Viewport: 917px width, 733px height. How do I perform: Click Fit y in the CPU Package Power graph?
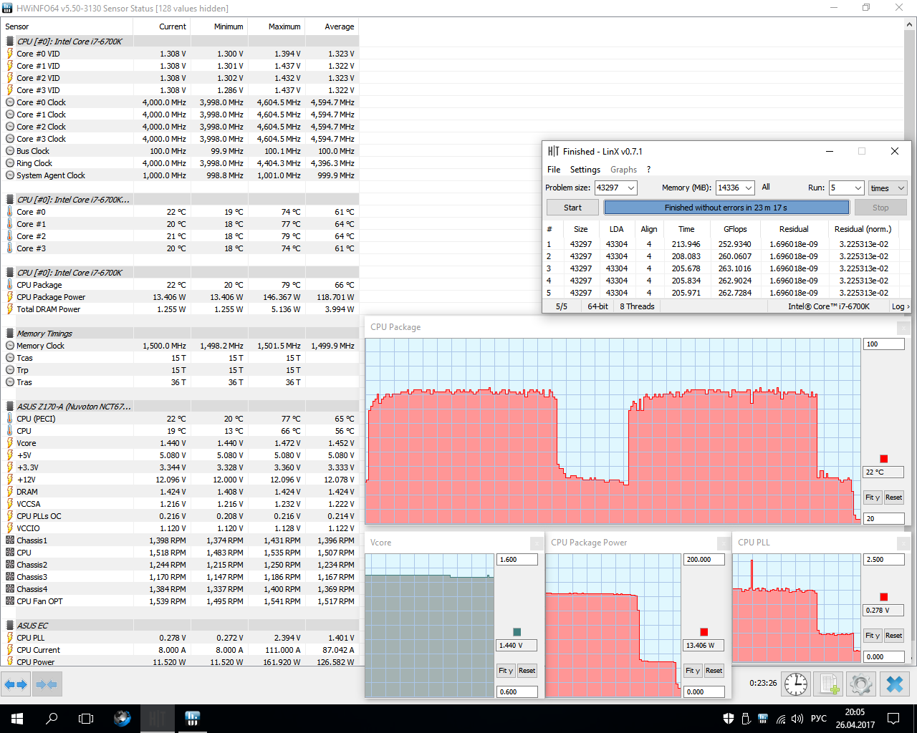click(x=692, y=671)
